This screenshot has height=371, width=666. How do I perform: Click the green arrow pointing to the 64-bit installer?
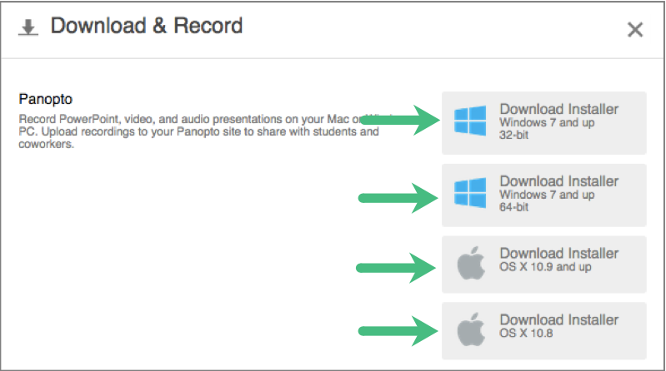(398, 198)
